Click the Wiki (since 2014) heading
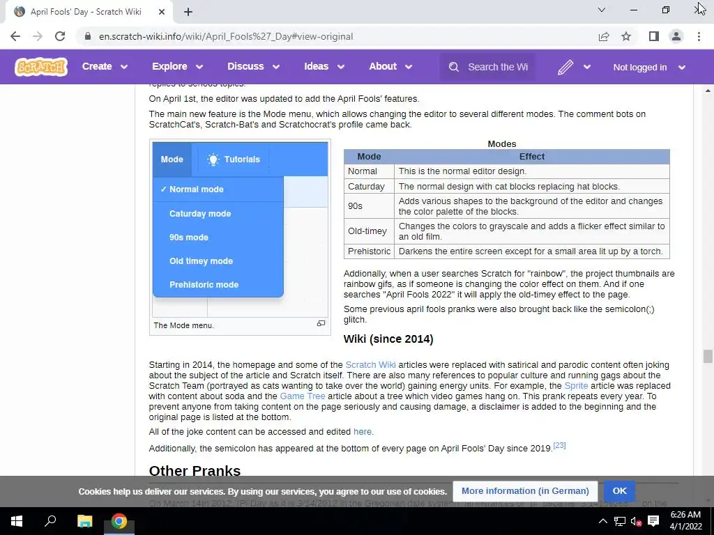714x535 pixels. coord(388,339)
